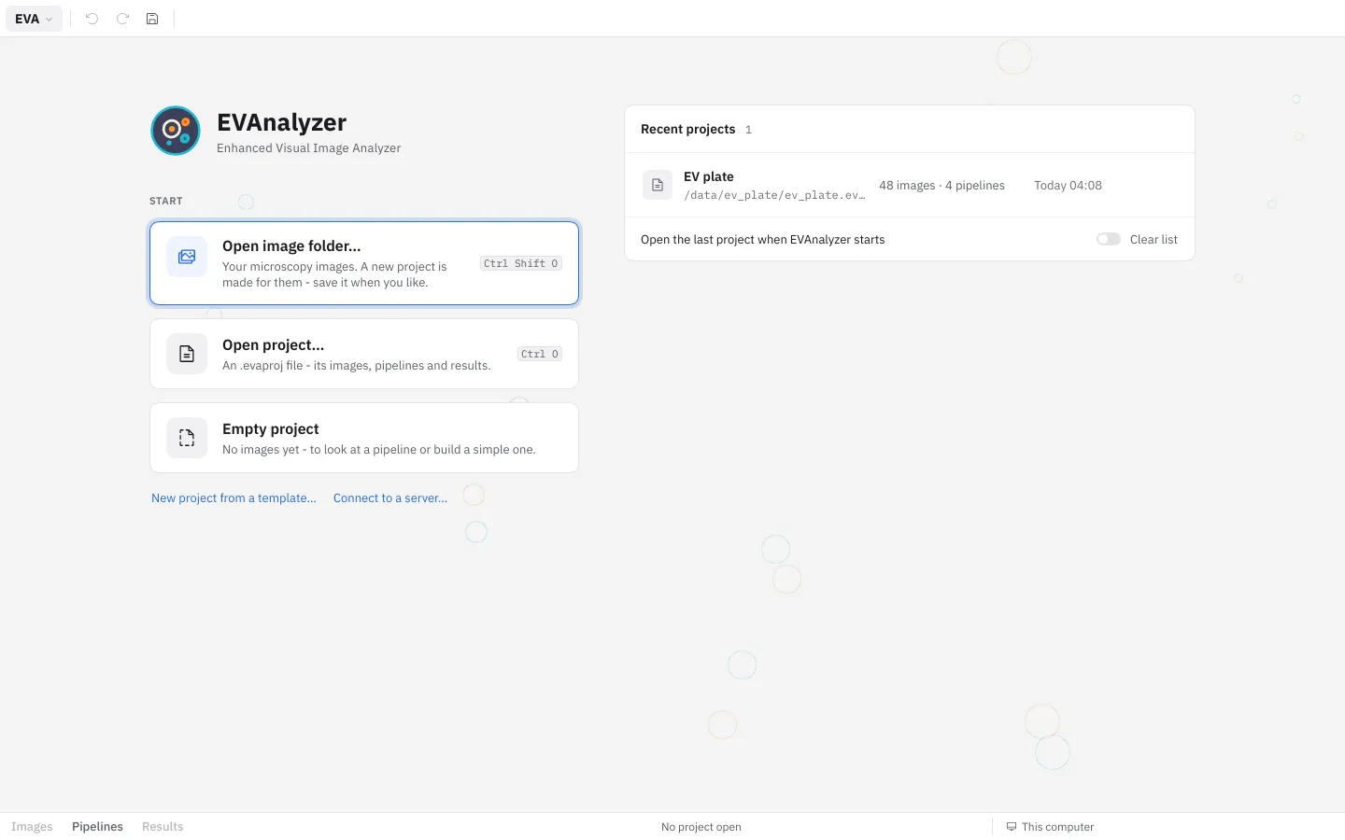This screenshot has height=840, width=1345.
Task: Switch to the Results tab
Action: [x=163, y=827]
